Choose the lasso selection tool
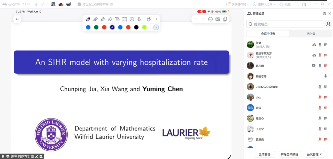The image size is (333, 159). click(125, 19)
